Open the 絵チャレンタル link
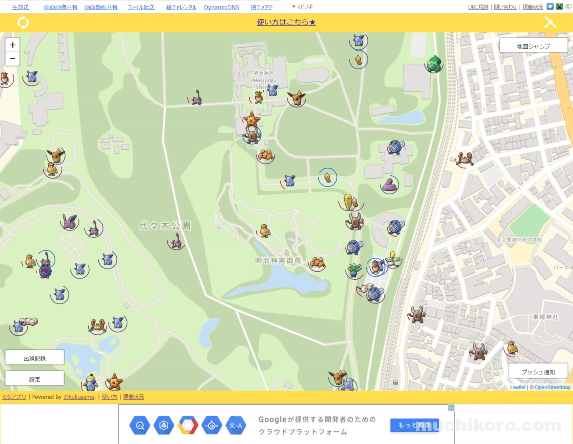The width and height of the screenshot is (573, 444). click(181, 7)
